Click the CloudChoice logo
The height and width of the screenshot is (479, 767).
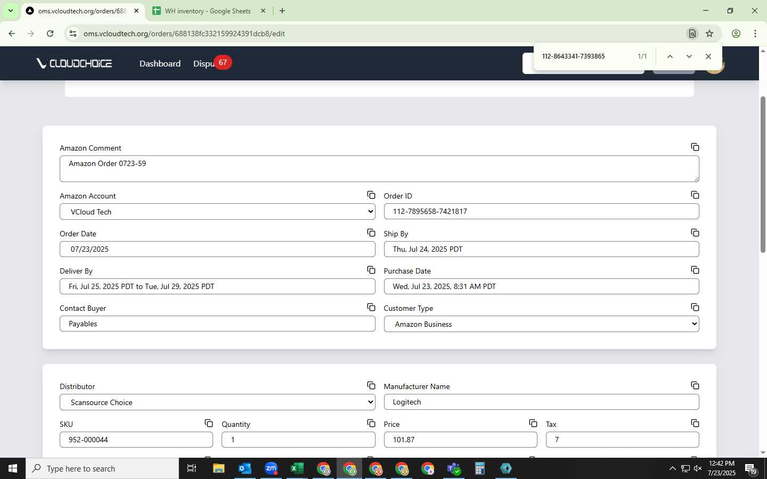(74, 63)
